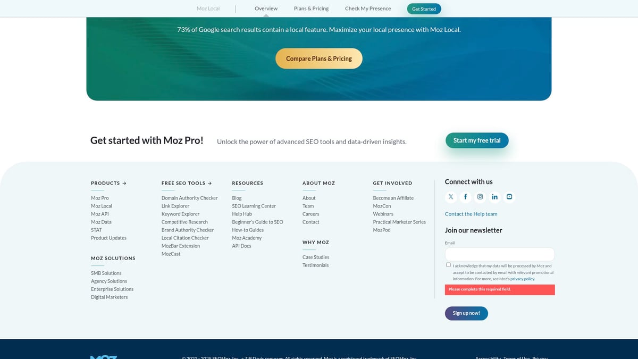Click the Email newsletter input field
Image resolution: width=638 pixels, height=359 pixels.
(x=499, y=254)
